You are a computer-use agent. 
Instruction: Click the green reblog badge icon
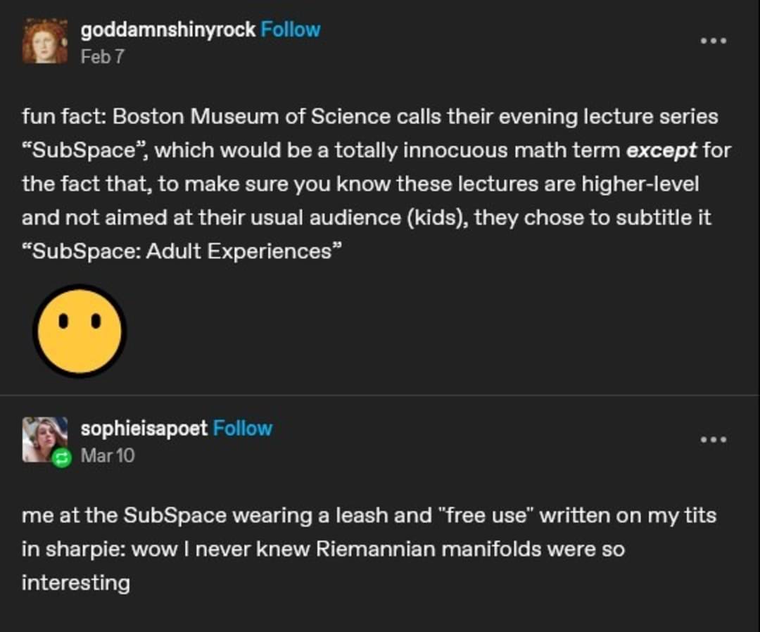tap(63, 457)
